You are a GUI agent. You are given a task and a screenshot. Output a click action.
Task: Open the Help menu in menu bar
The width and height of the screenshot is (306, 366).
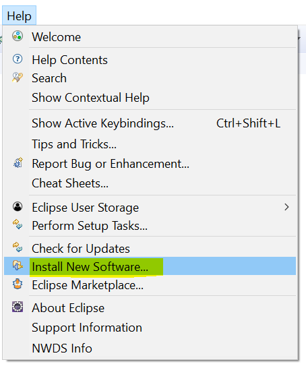point(19,16)
